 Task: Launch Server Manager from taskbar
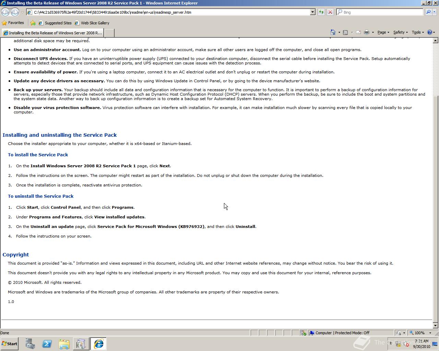point(30,344)
